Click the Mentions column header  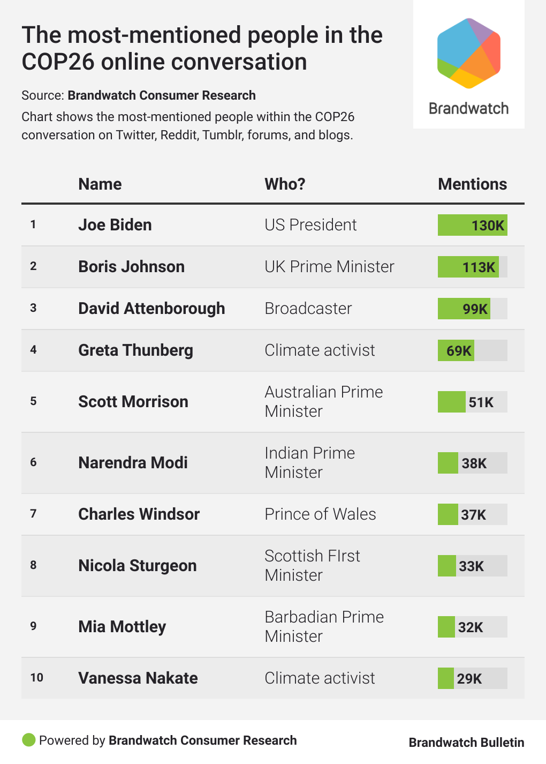coord(472,184)
